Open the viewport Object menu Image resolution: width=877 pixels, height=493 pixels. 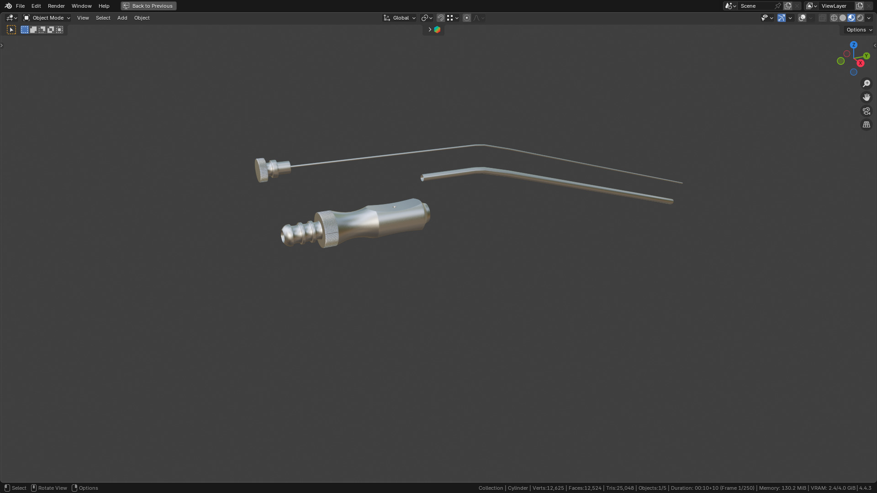(142, 18)
